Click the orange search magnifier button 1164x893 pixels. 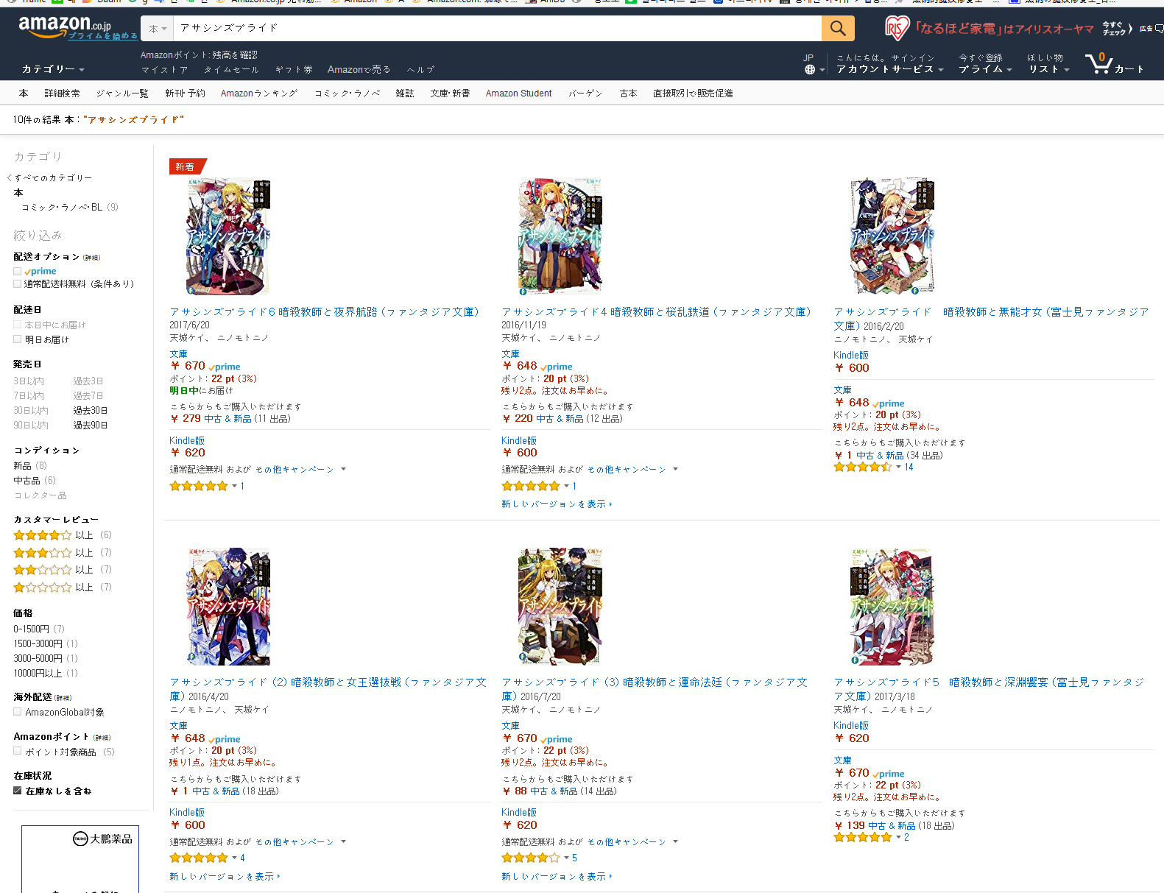click(838, 29)
